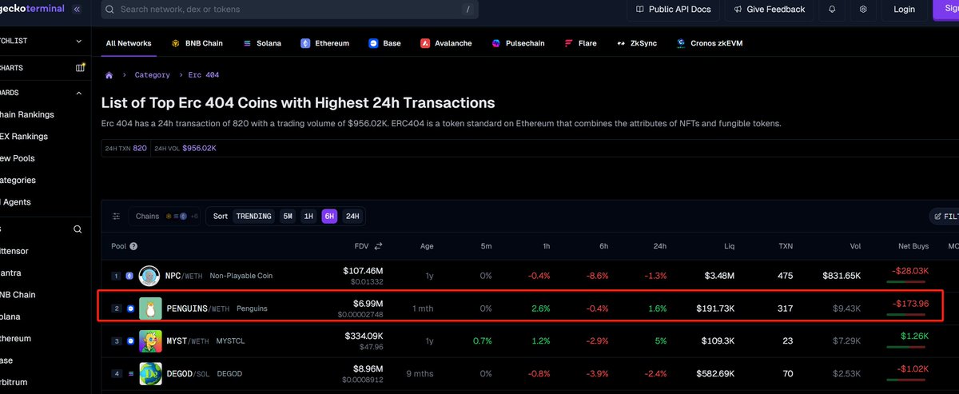The image size is (959, 394).
Task: Switch to Pulsechain network tab
Action: 518,43
